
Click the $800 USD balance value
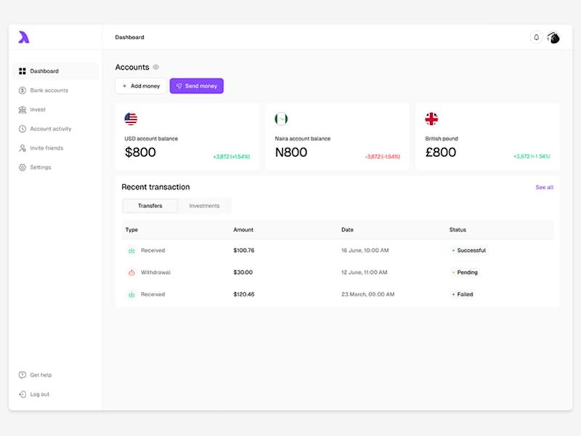pos(140,152)
